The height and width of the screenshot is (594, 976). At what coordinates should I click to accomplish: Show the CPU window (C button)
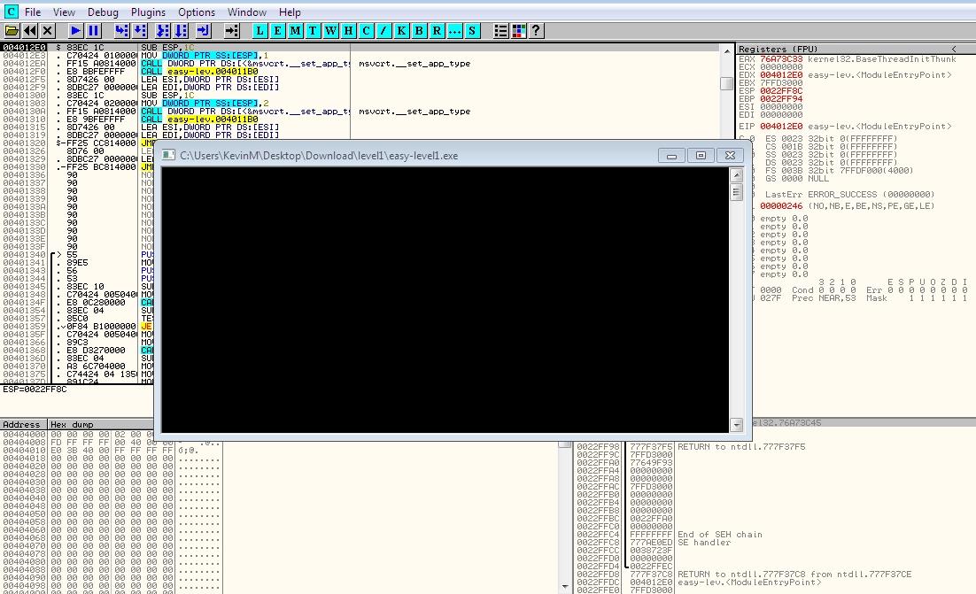[367, 30]
